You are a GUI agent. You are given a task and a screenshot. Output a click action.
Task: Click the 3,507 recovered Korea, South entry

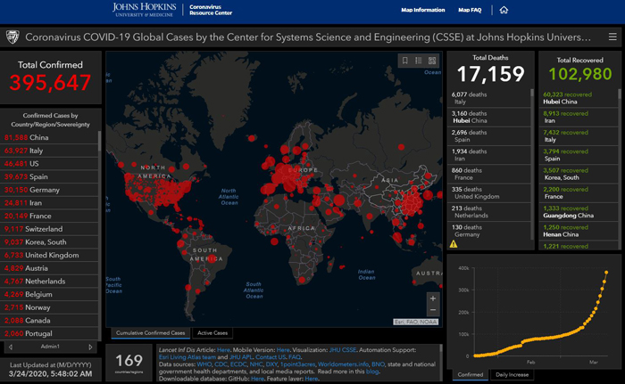579,174
